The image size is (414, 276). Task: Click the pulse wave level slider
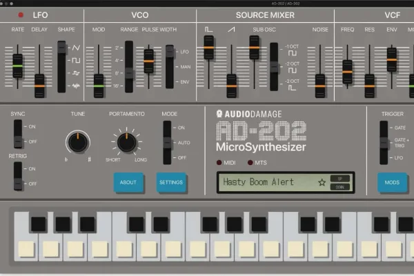point(208,48)
